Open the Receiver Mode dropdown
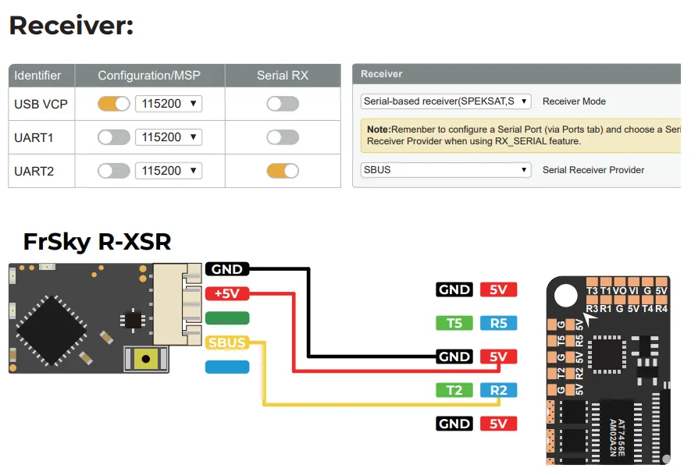Viewport: 691px width, 472px height. click(445, 101)
